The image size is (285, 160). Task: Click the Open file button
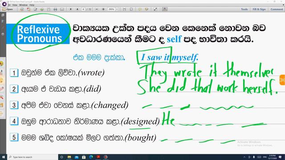point(8,9)
